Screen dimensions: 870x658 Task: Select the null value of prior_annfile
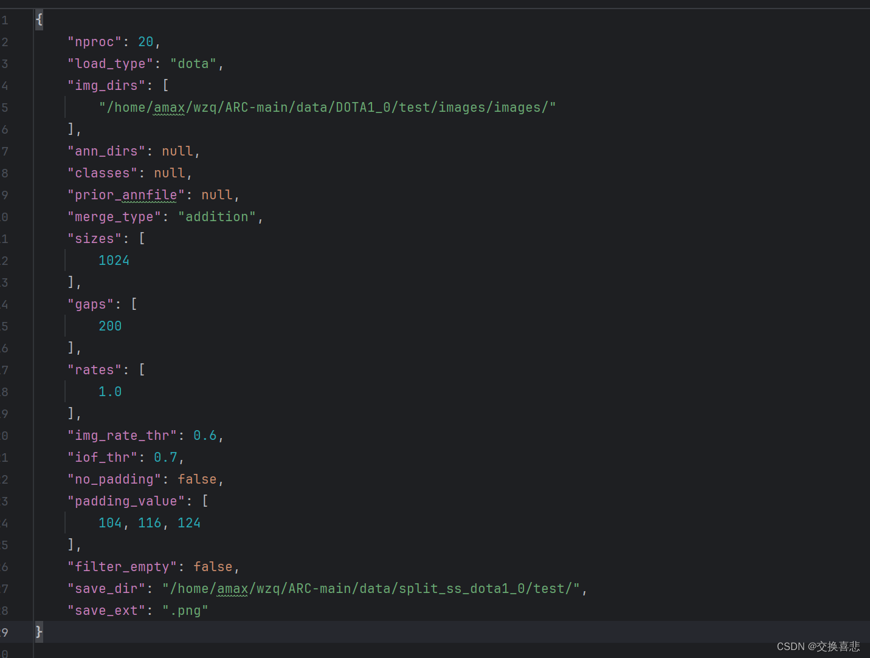click(217, 195)
